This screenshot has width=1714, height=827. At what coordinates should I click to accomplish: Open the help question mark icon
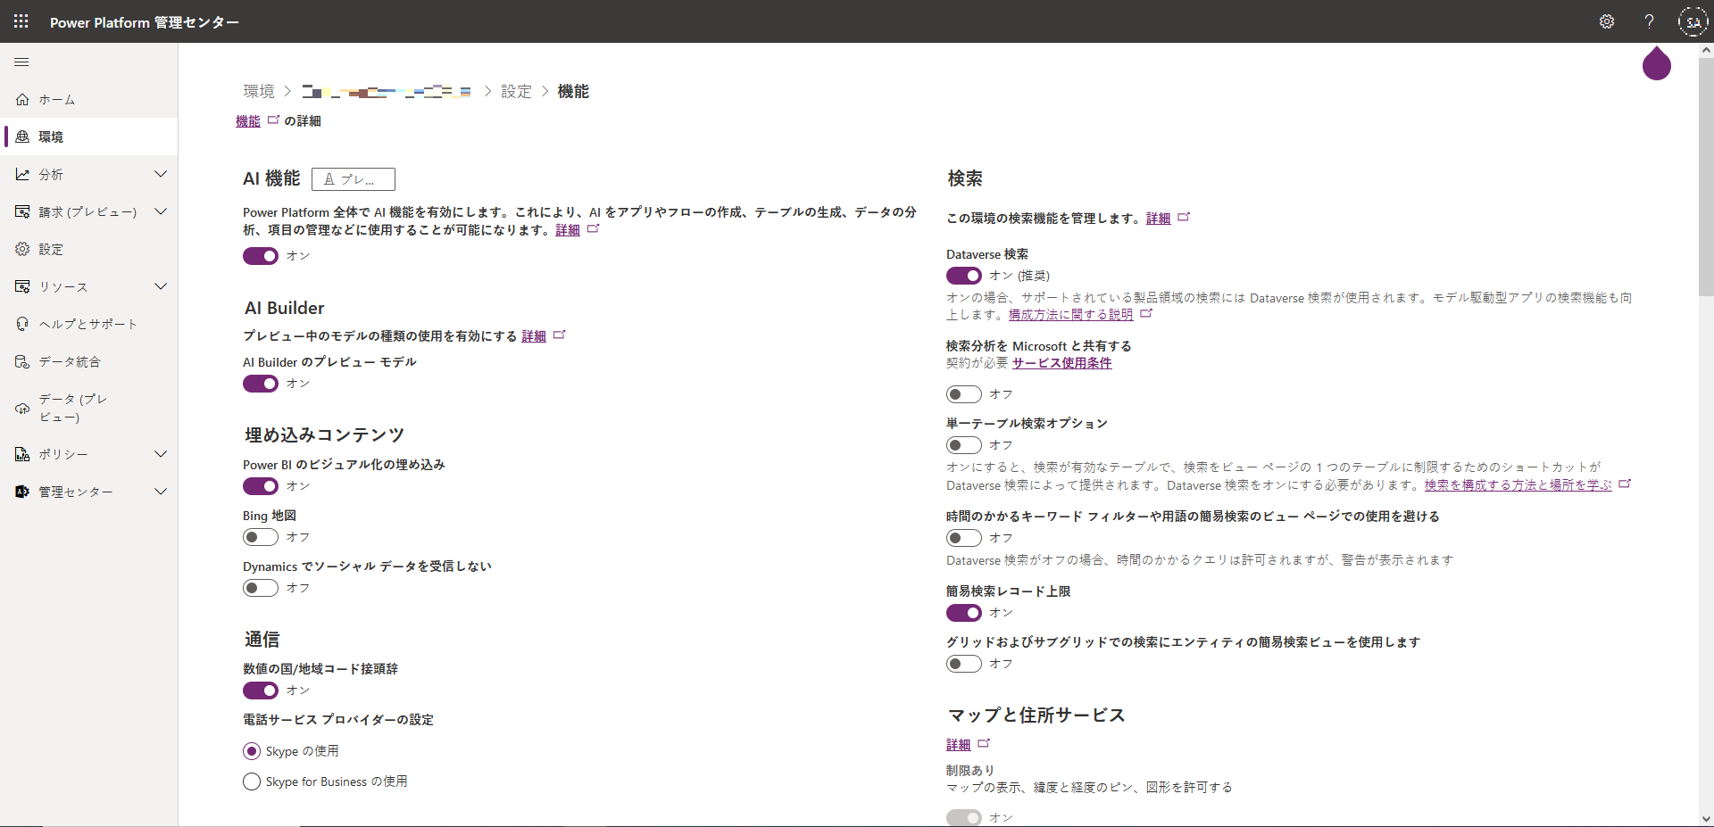[x=1650, y=21]
